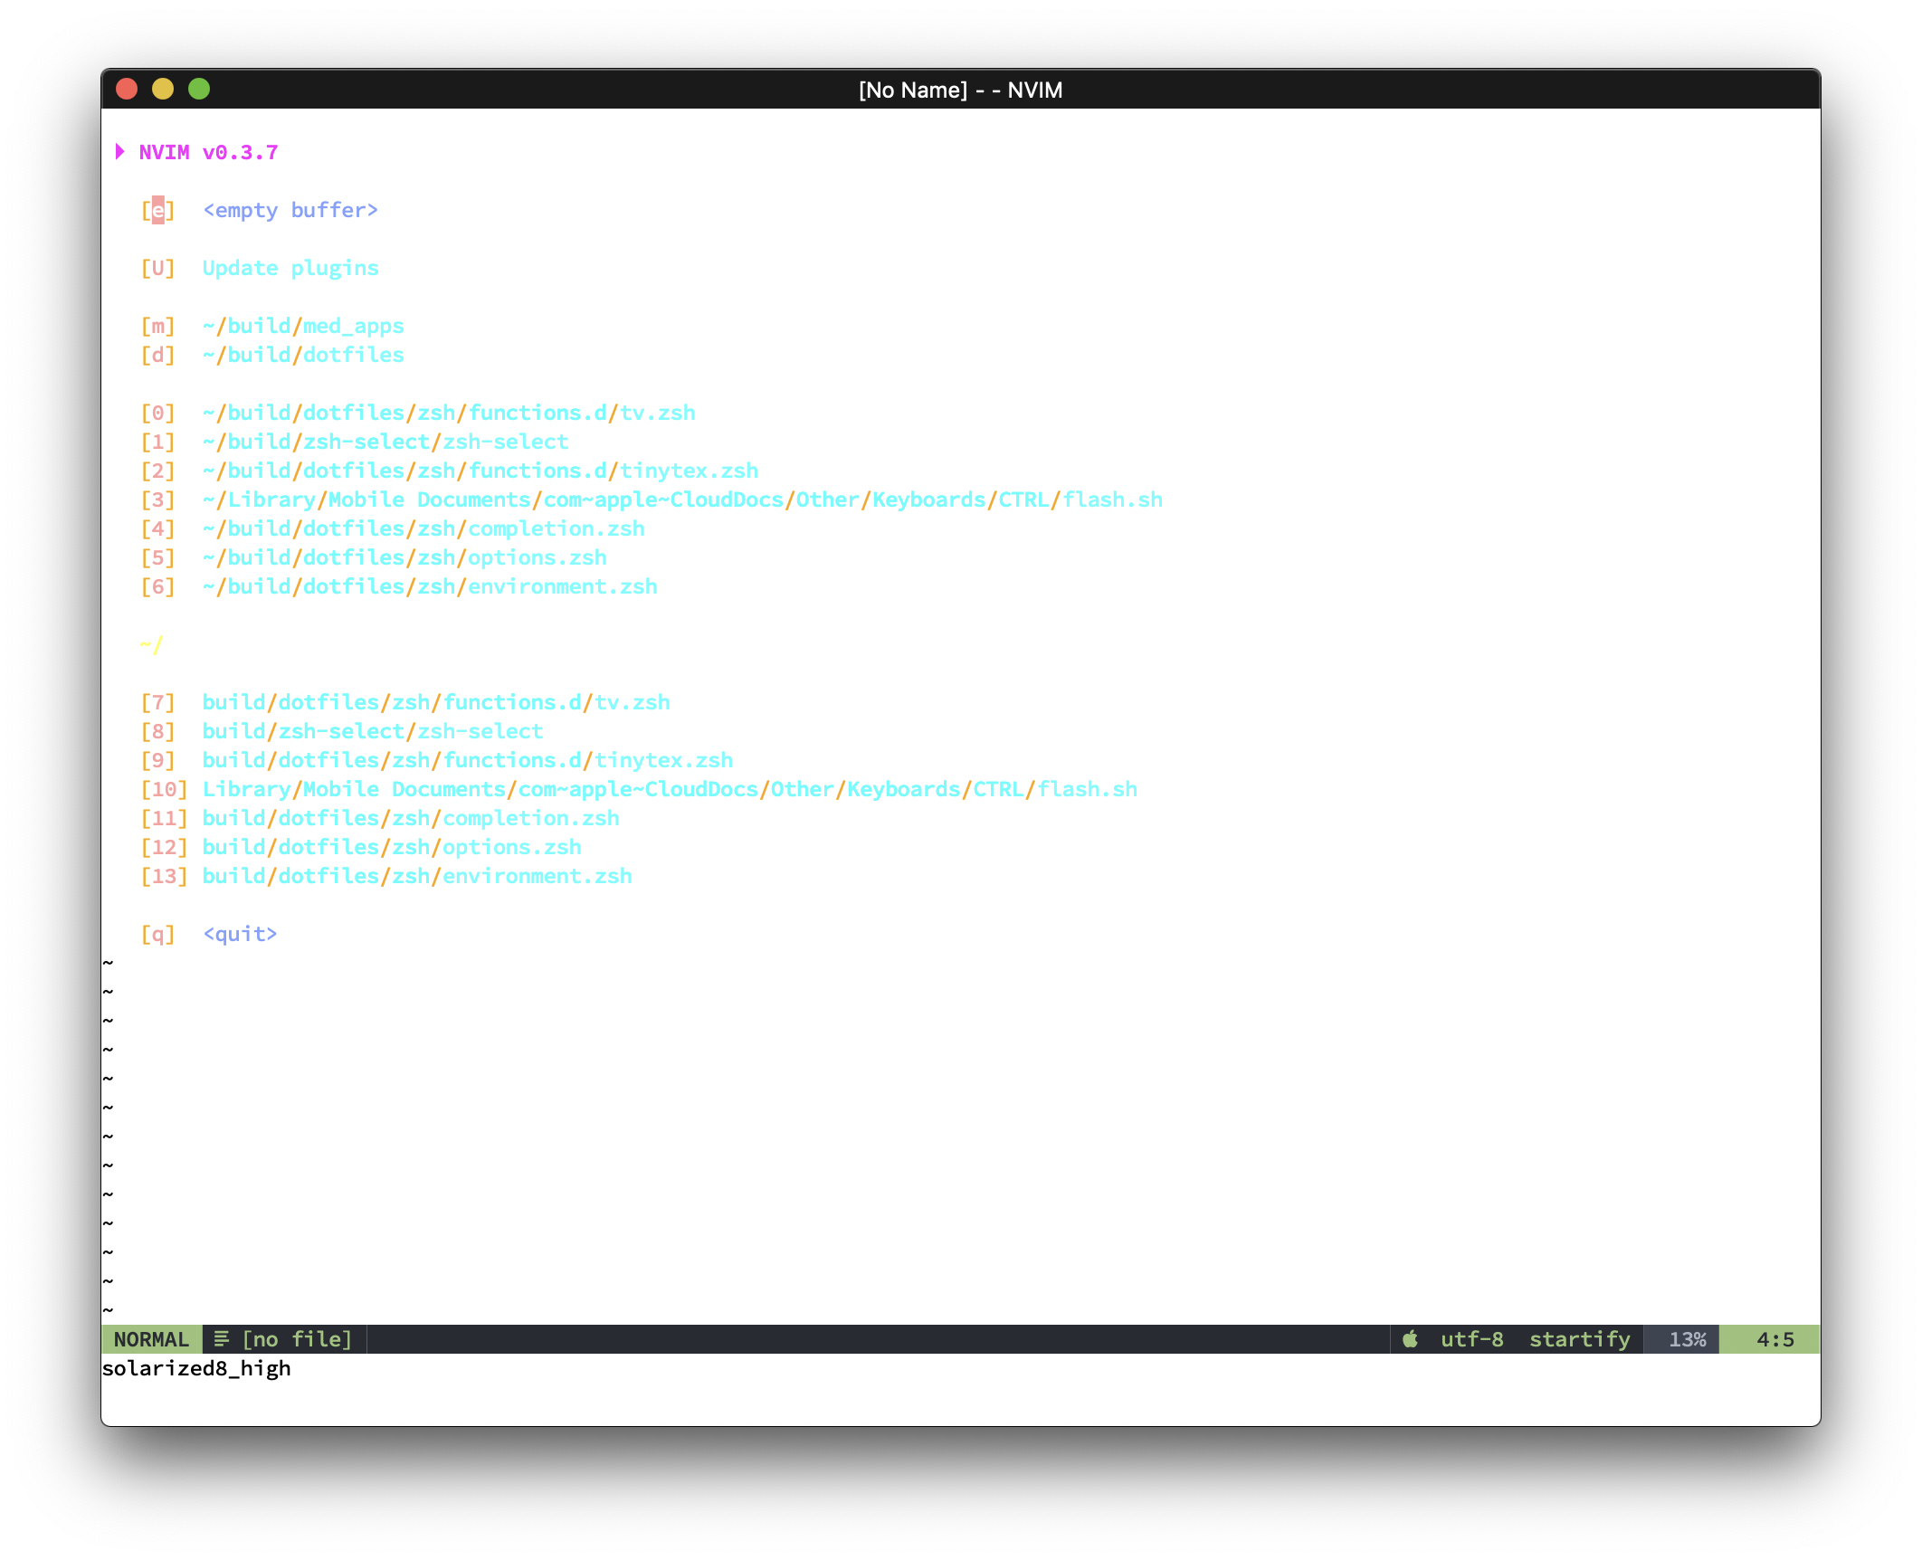Image resolution: width=1922 pixels, height=1560 pixels.
Task: Select the quit entry
Action: click(239, 933)
